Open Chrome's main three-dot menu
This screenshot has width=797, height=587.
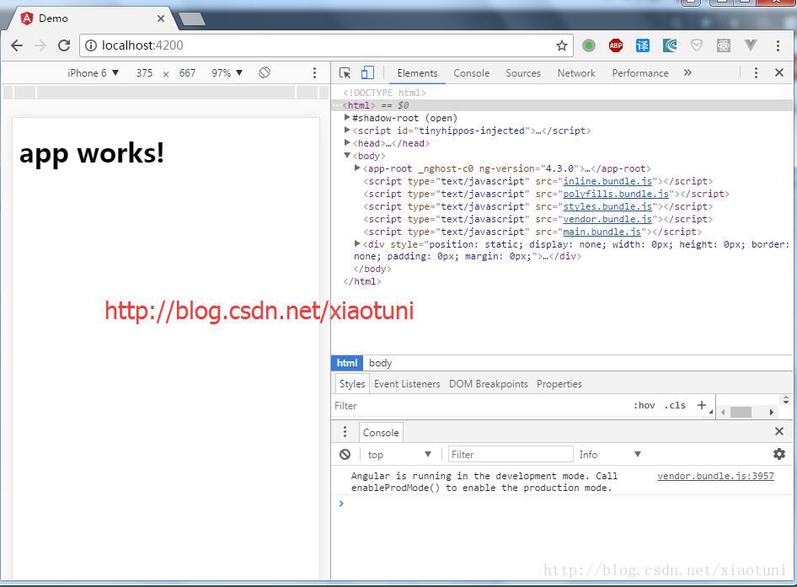778,45
